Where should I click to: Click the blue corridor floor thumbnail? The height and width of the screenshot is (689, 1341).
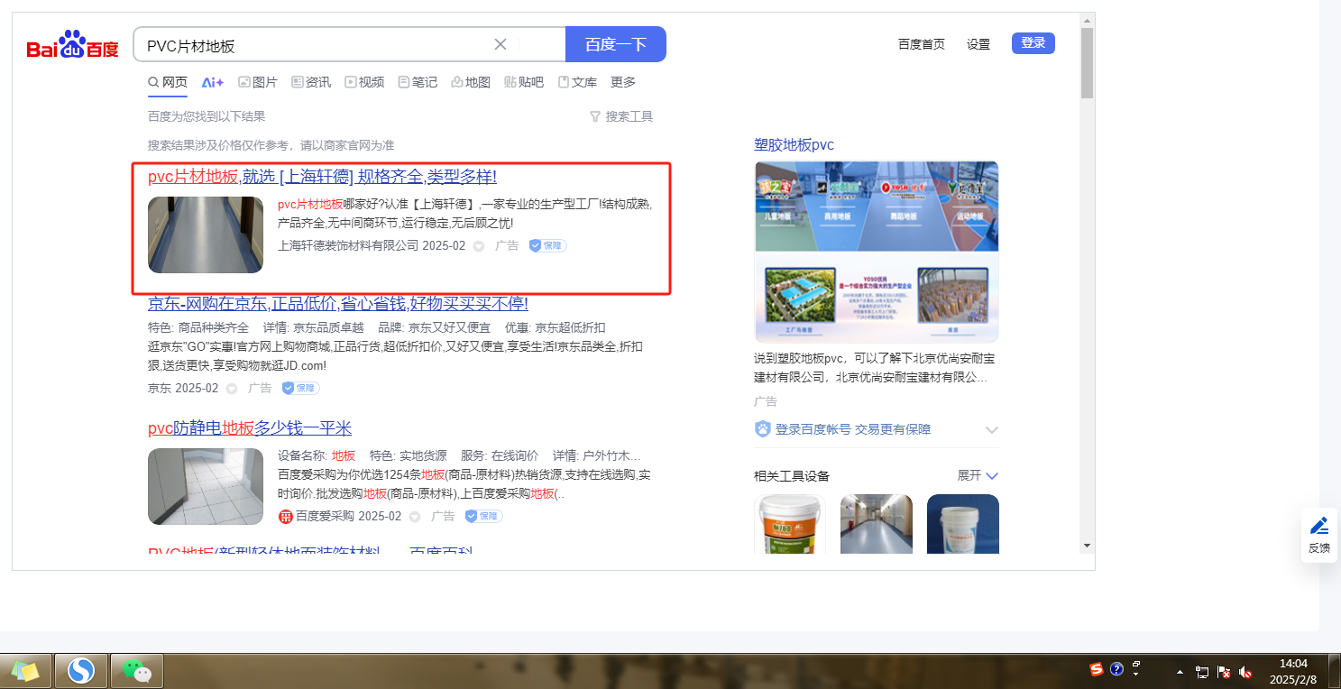coord(877,523)
